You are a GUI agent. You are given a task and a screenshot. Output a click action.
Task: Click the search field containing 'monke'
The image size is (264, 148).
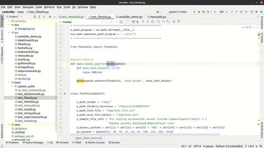(x=82, y=22)
